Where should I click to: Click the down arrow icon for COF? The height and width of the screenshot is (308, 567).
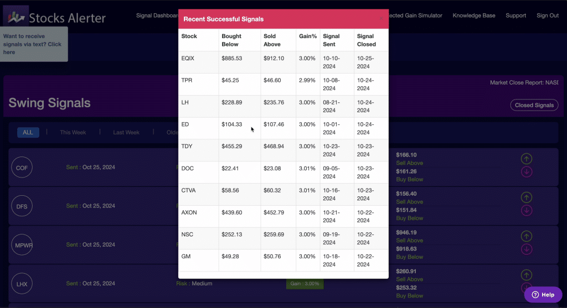click(527, 172)
